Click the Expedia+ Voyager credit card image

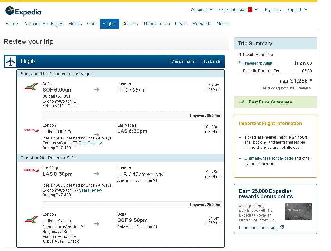298,211
